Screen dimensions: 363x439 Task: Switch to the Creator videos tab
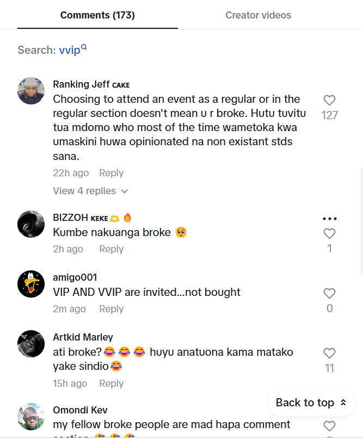click(258, 15)
